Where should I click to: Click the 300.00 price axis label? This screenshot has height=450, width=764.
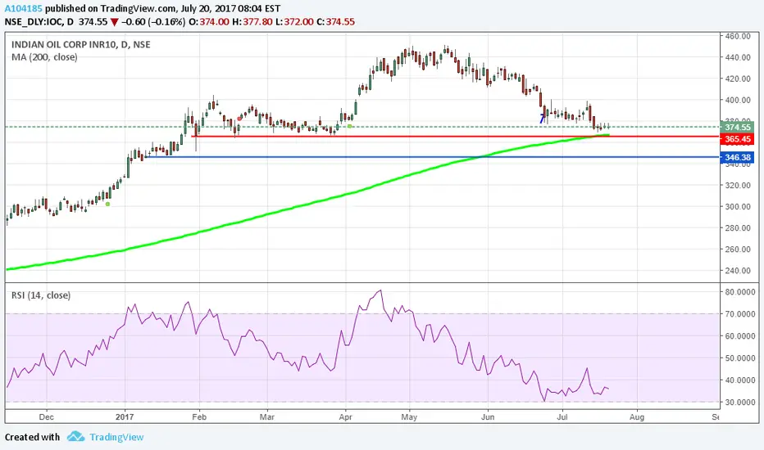737,207
